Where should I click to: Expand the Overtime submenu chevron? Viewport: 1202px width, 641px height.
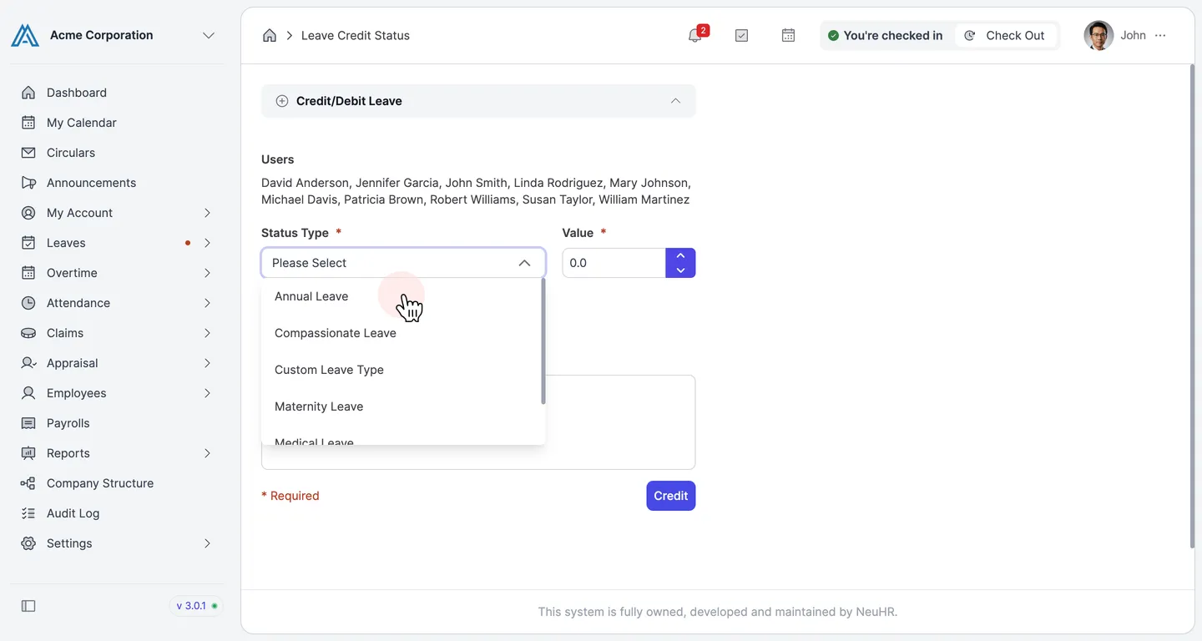207,273
